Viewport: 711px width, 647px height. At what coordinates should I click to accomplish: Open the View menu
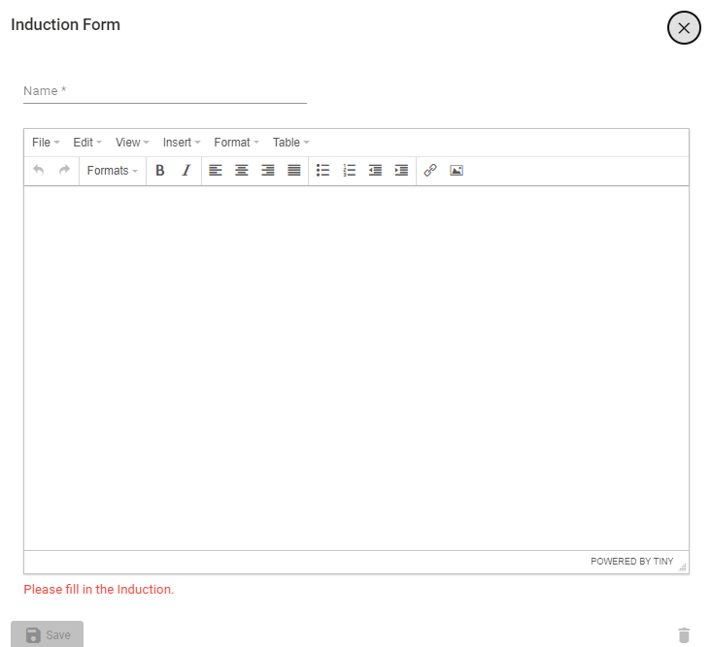click(x=132, y=143)
